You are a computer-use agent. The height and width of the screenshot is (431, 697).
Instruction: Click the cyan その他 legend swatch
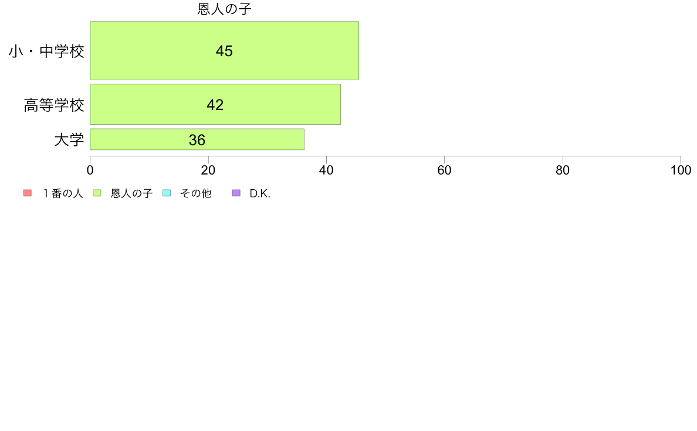coord(167,193)
